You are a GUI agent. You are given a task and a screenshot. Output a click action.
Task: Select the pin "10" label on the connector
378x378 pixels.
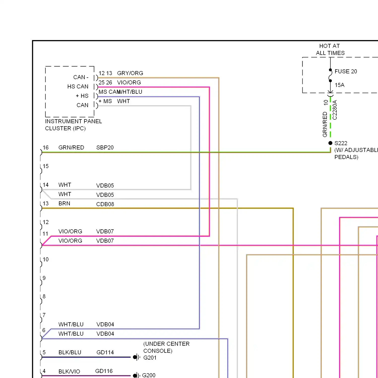point(46,259)
